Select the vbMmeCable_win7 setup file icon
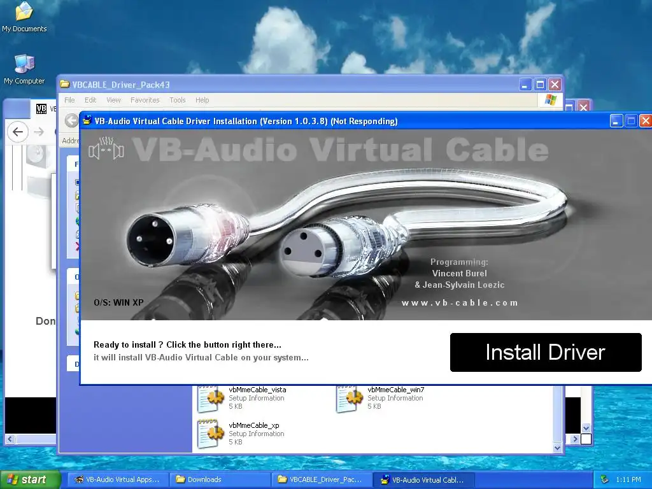This screenshot has height=489, width=652. point(350,399)
